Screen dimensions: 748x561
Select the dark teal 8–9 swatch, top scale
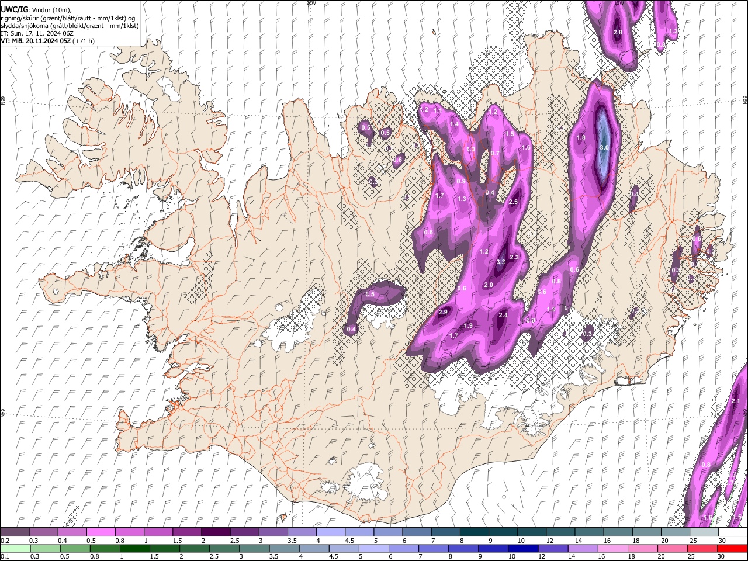tap(475, 532)
